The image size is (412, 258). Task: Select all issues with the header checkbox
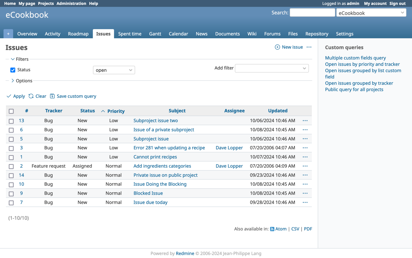pos(11,111)
